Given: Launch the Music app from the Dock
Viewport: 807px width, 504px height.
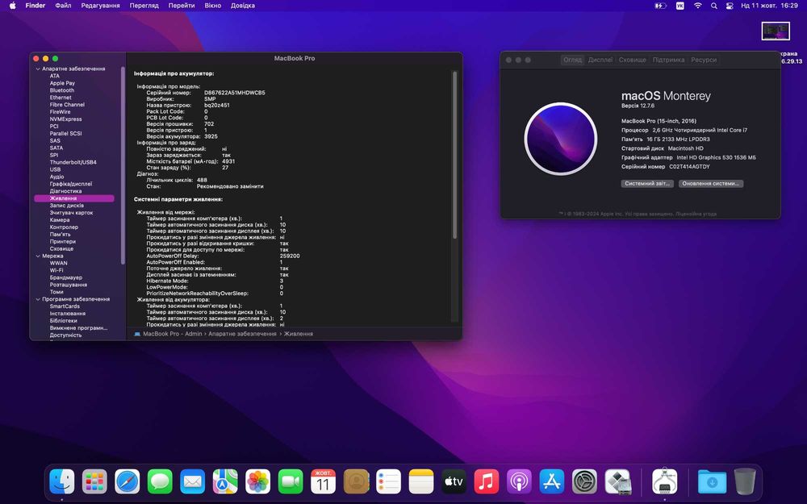Looking at the screenshot, I should 487,482.
